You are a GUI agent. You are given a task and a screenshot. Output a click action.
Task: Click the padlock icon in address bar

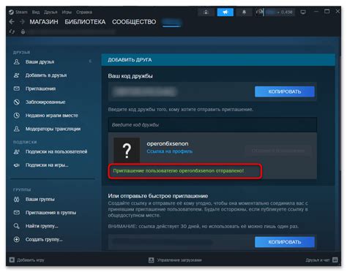tap(23, 31)
